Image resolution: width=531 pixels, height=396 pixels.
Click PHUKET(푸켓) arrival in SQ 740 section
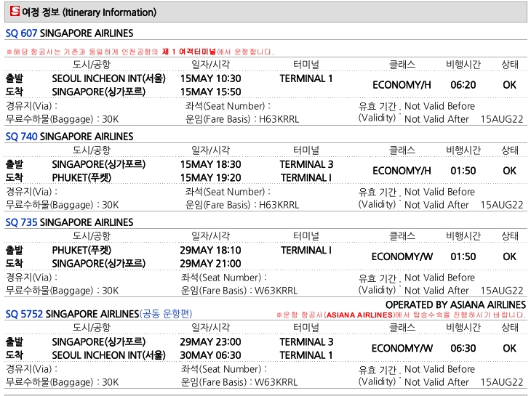pos(81,177)
